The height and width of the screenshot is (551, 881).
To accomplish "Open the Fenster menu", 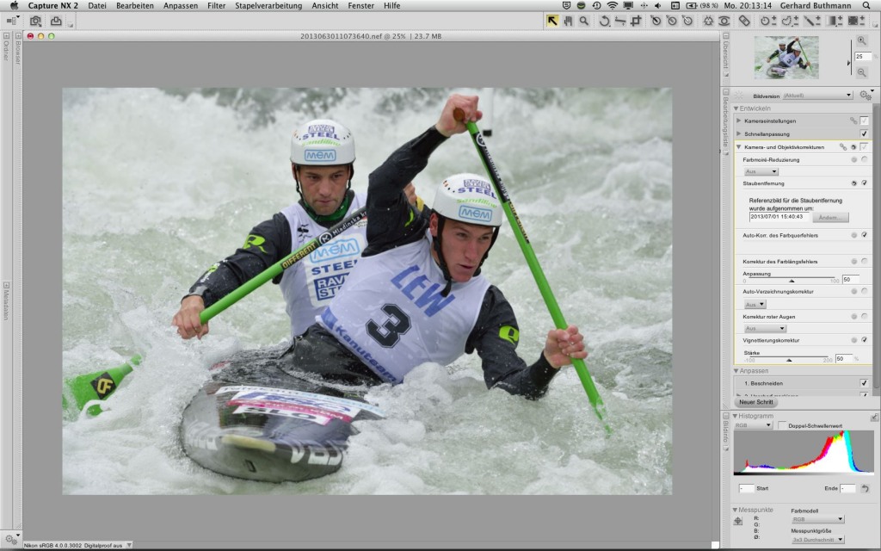I will tap(360, 6).
